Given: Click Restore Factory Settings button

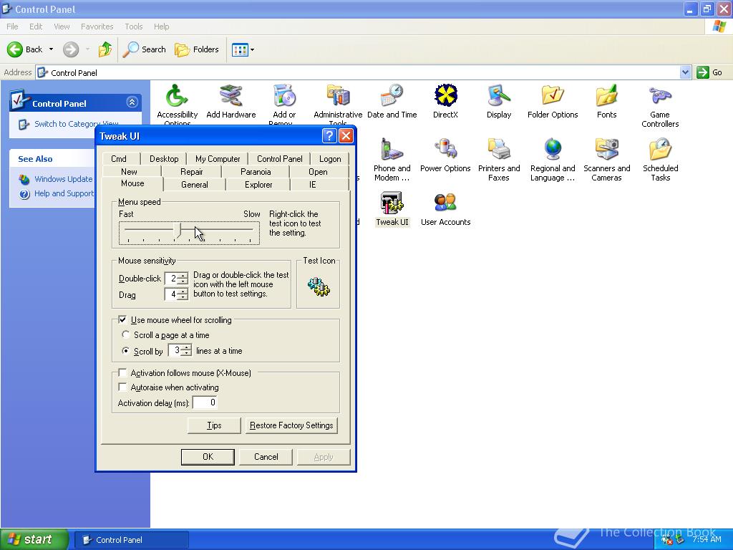Looking at the screenshot, I should point(291,425).
